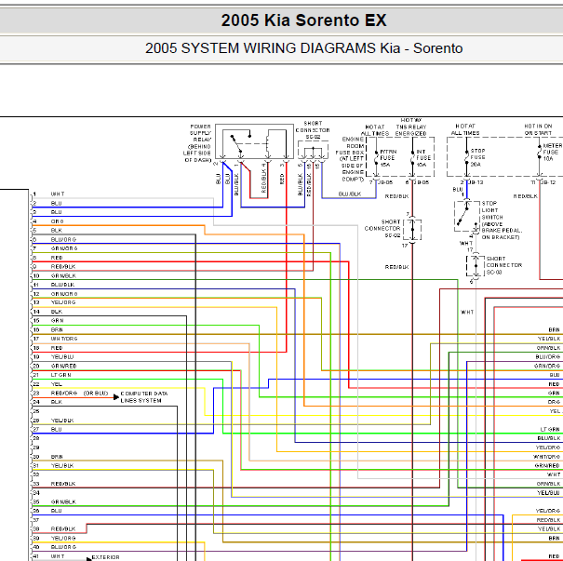
Task: Click pin 39 YEL/ORG wire label
Action: [x=63, y=539]
